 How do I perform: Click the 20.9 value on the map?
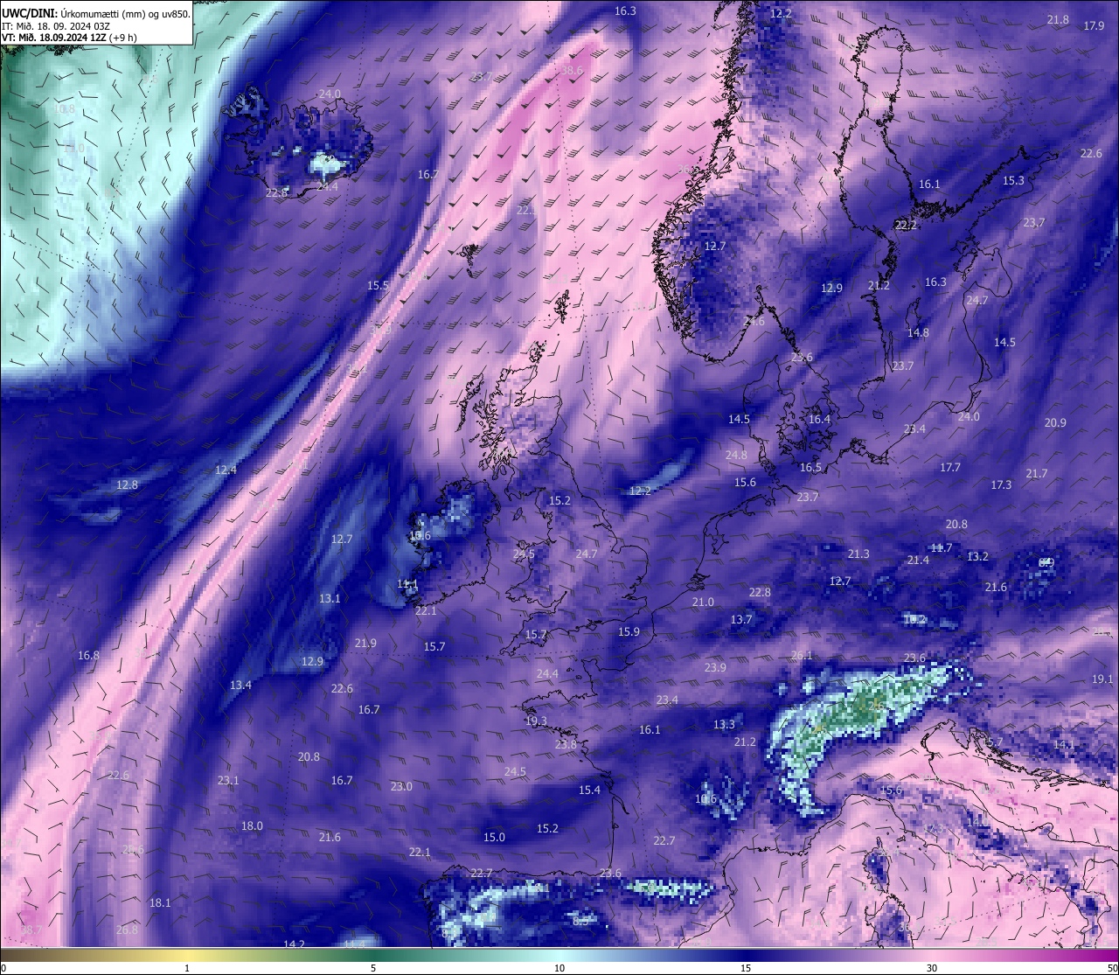click(1055, 422)
